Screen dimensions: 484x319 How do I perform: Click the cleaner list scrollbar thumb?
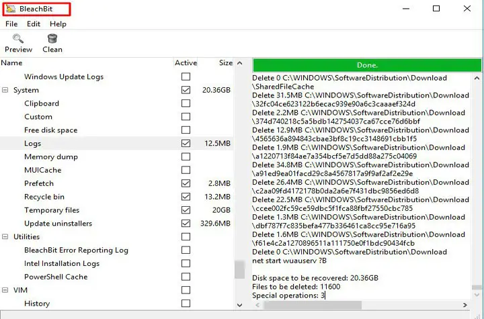pyautogui.click(x=239, y=269)
